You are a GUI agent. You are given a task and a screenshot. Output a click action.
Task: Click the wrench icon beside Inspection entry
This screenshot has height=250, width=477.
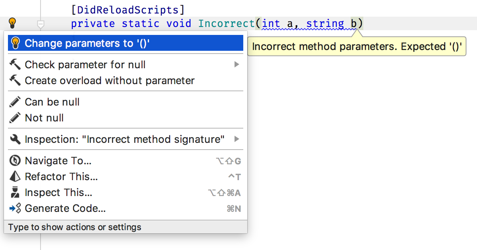point(15,139)
